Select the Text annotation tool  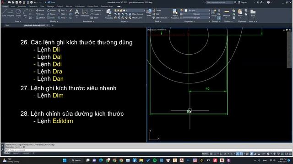point(77,13)
